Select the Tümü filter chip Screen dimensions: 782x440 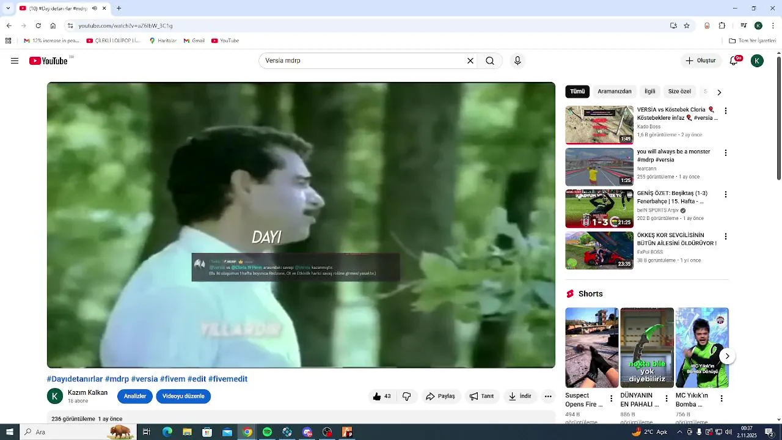click(577, 91)
